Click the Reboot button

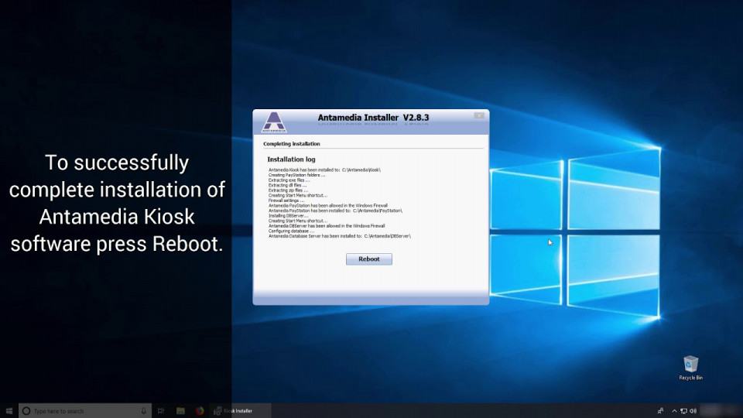(x=368, y=259)
